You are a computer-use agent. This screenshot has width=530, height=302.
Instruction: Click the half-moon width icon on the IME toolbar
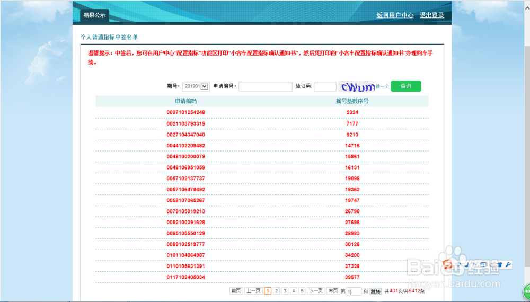pyautogui.click(x=466, y=264)
